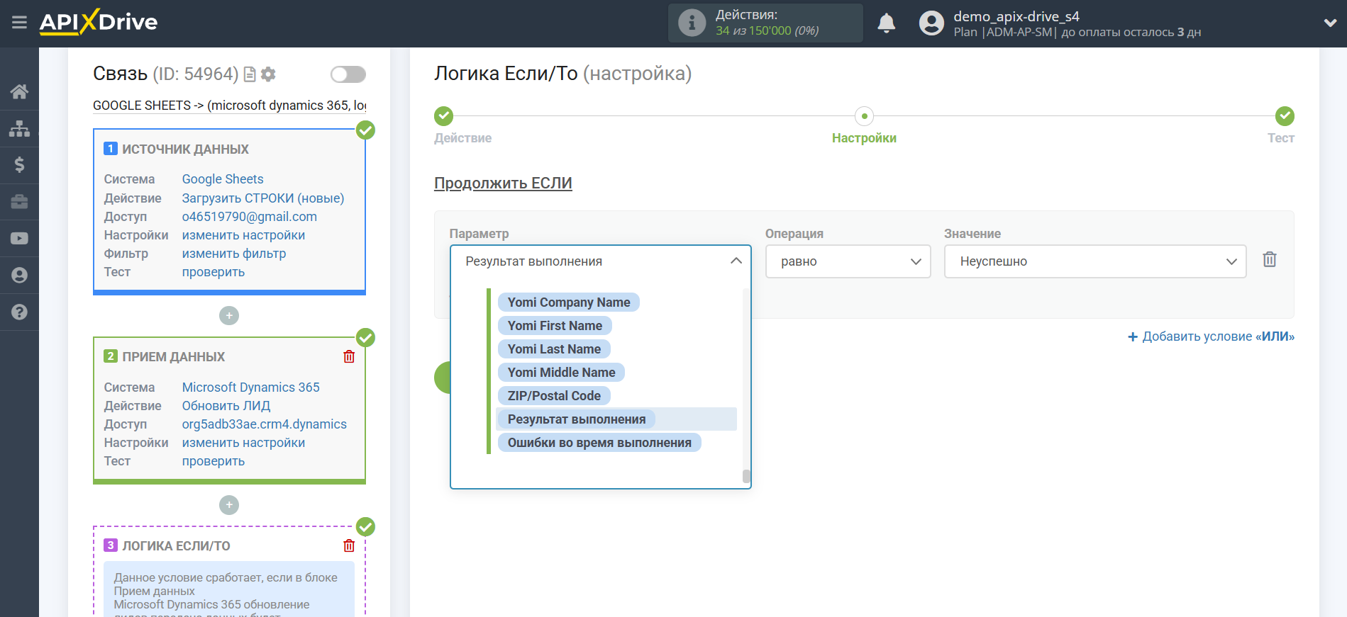
Task: Select Yomi Last Name option
Action: [554, 349]
